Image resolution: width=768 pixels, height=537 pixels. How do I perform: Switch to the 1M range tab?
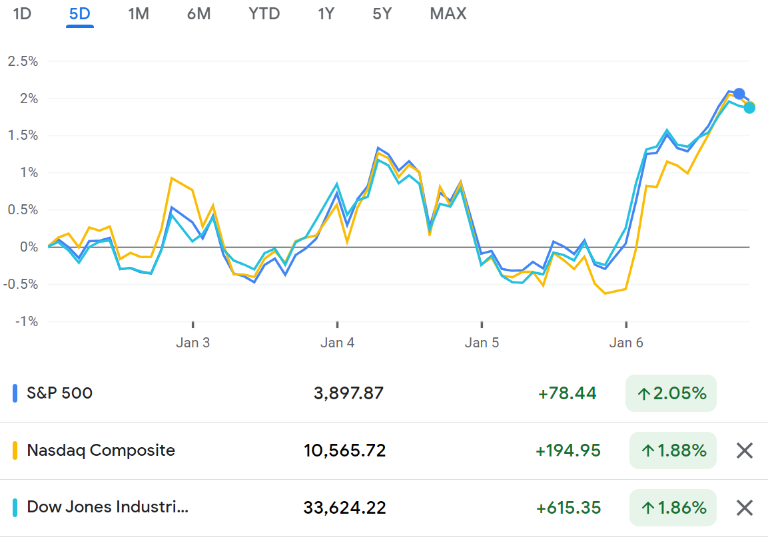coord(139,14)
